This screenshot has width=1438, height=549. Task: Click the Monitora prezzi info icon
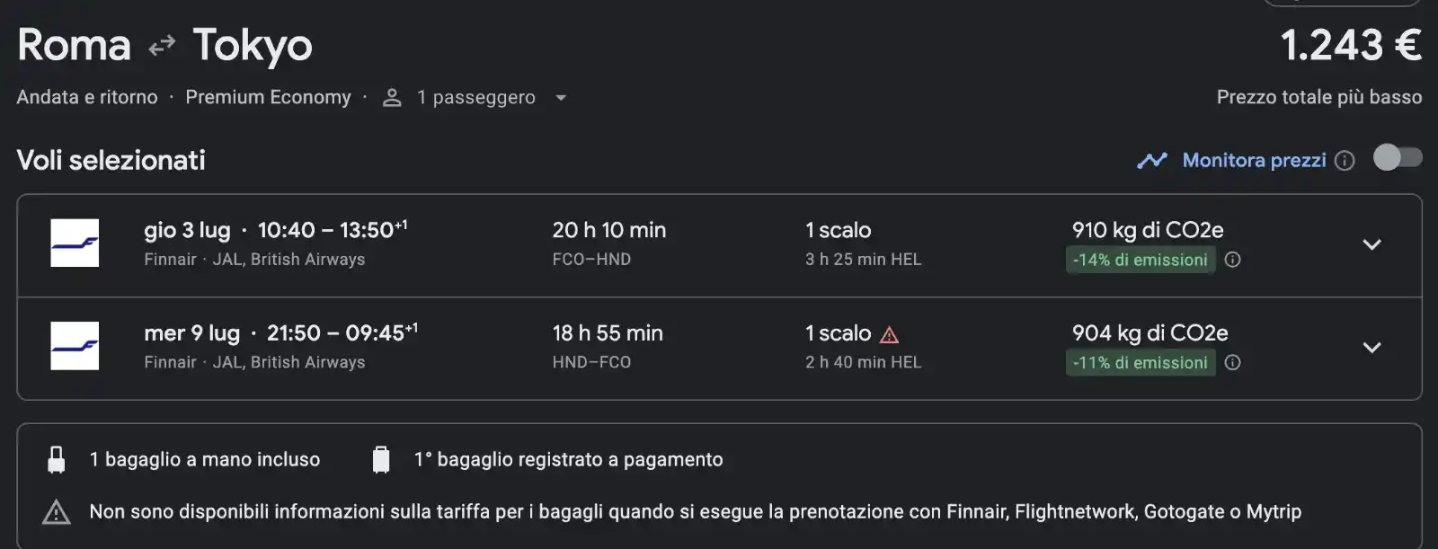coord(1345,161)
